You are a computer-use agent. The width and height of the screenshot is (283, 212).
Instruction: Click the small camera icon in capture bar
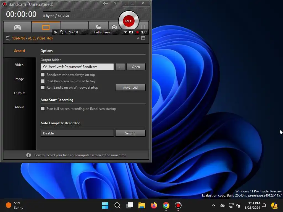click(x=131, y=32)
